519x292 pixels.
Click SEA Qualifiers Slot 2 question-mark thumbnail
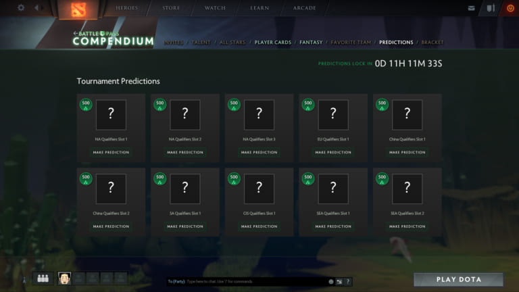(407, 189)
